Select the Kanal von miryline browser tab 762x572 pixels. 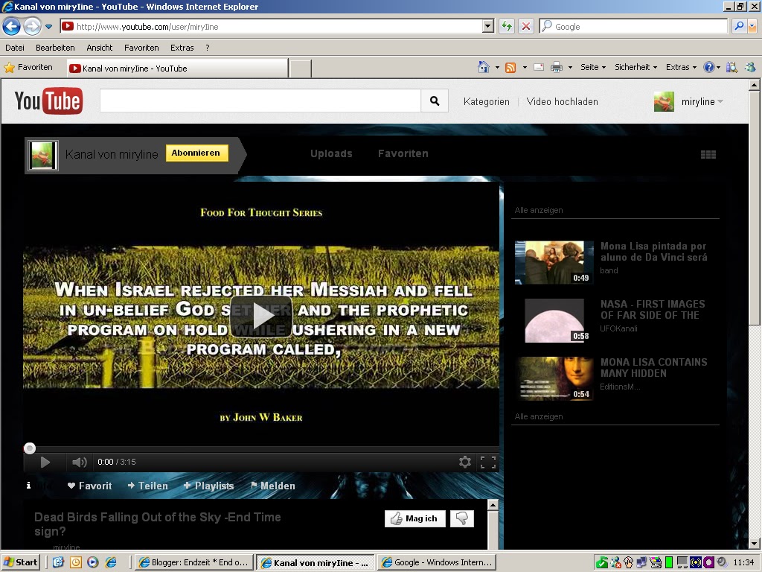point(177,68)
